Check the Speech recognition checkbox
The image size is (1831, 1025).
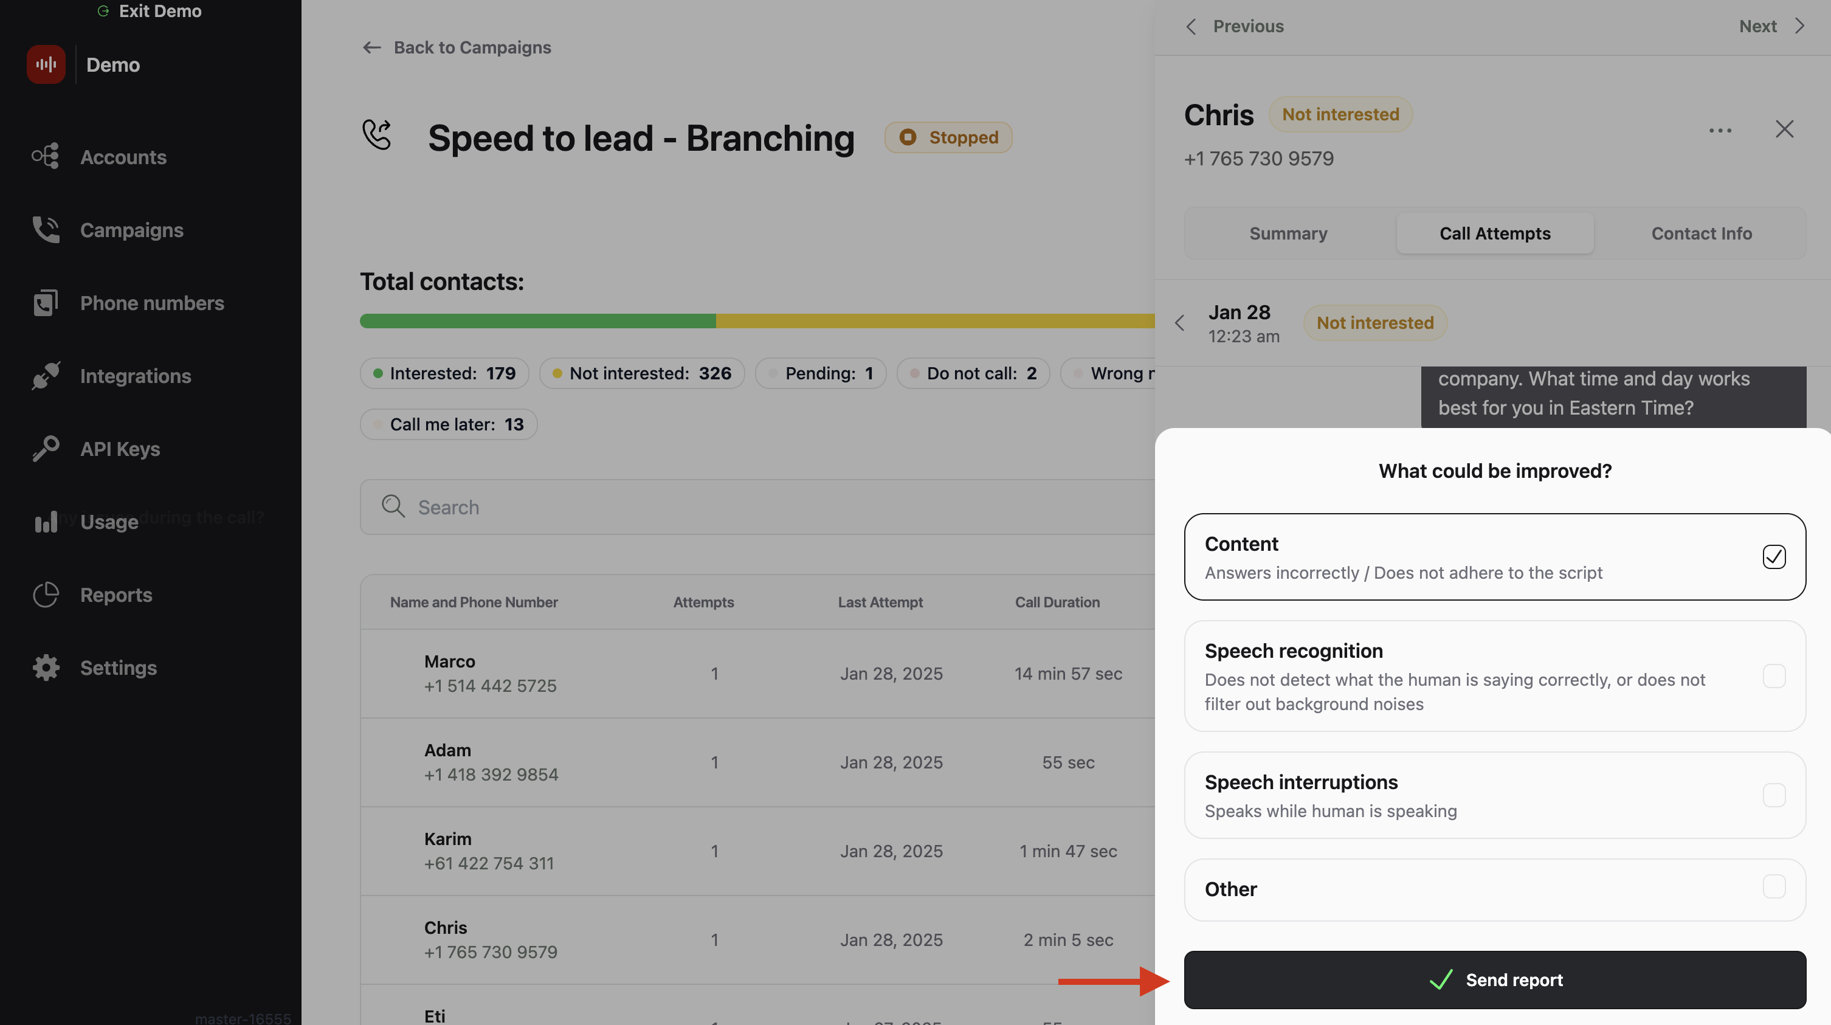tap(1773, 676)
